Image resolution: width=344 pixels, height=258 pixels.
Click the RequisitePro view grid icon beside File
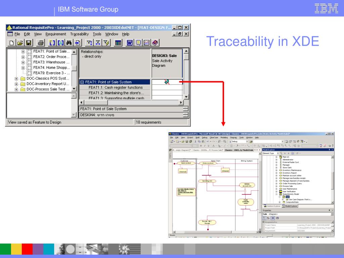[x=10, y=34]
